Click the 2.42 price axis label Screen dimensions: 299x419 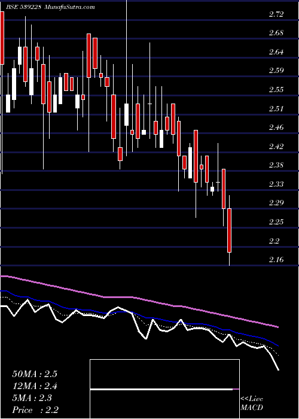pos(276,147)
